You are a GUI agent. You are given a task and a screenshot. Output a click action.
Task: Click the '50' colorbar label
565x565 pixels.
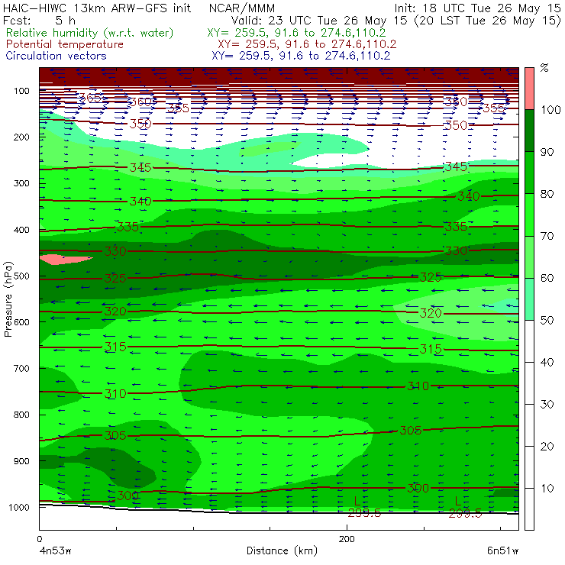(547, 321)
